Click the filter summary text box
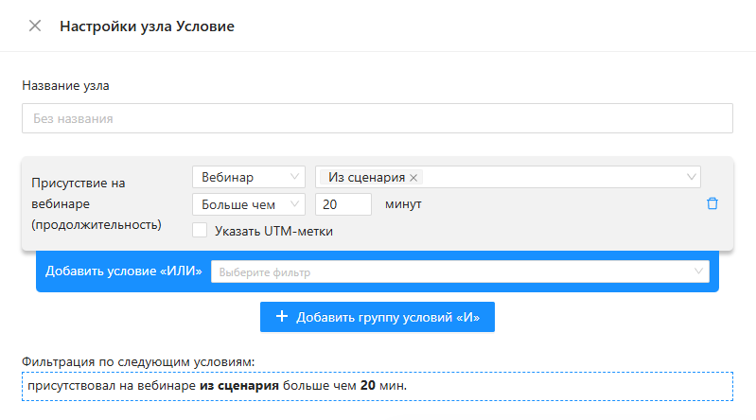Viewport: 756px width, 420px height. tap(377, 386)
